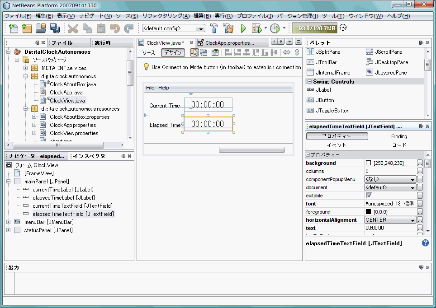The image size is (436, 308).
Task: Expand the menuBar [JMenuBar] node
Action: point(8,222)
